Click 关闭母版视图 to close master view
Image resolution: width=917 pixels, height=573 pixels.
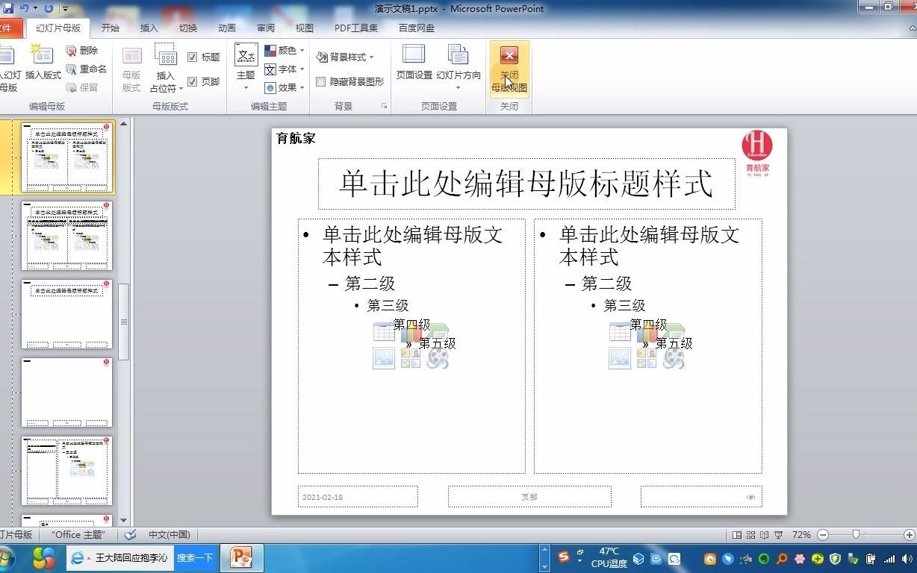pos(509,69)
